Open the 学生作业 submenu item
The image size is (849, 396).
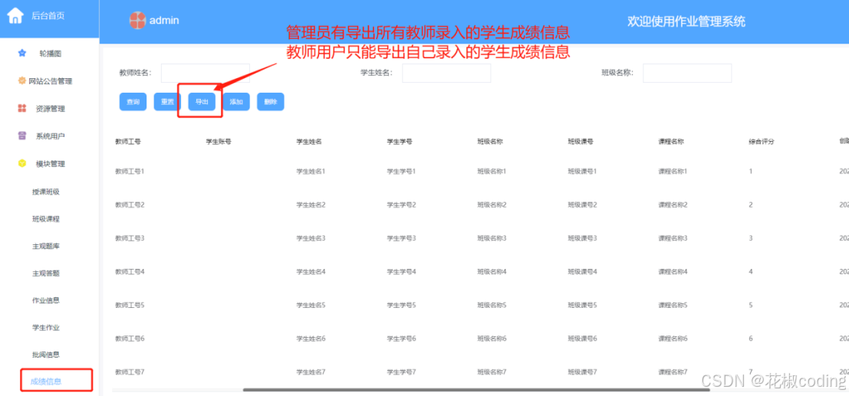(46, 328)
